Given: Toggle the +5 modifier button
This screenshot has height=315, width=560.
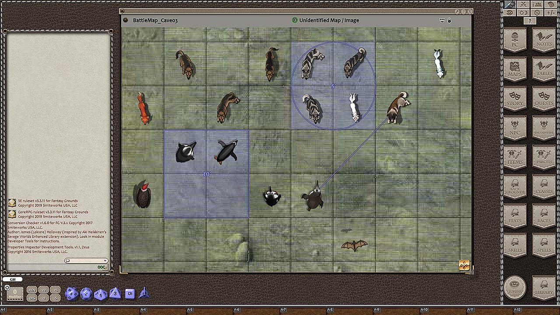Looking at the screenshot, I should click(x=55, y=290).
